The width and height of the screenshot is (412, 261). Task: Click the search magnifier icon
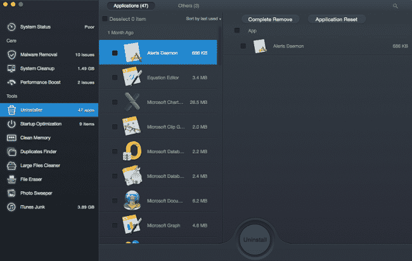click(x=396, y=6)
